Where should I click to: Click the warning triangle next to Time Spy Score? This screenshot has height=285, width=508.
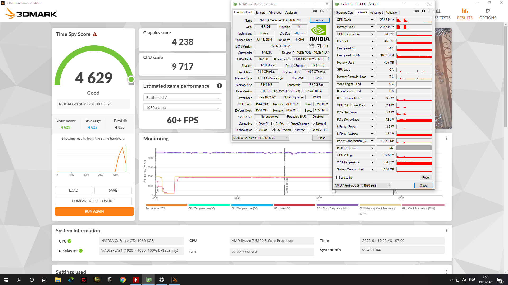(x=95, y=34)
